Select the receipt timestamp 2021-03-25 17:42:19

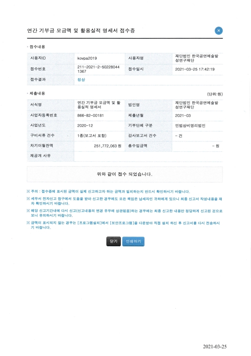point(195,69)
